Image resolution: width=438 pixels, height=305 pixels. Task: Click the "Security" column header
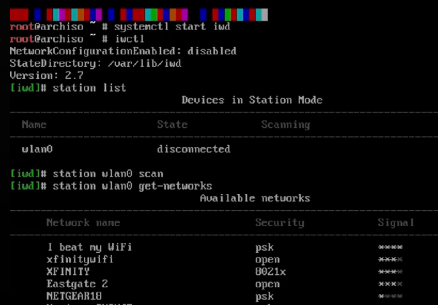coord(280,223)
